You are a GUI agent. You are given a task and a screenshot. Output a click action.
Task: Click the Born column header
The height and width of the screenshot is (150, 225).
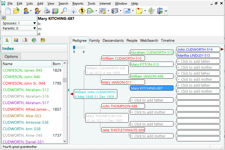pyautogui.click(x=57, y=64)
